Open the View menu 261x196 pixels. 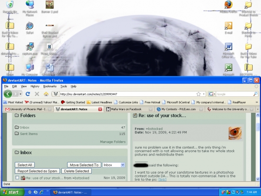(23, 86)
